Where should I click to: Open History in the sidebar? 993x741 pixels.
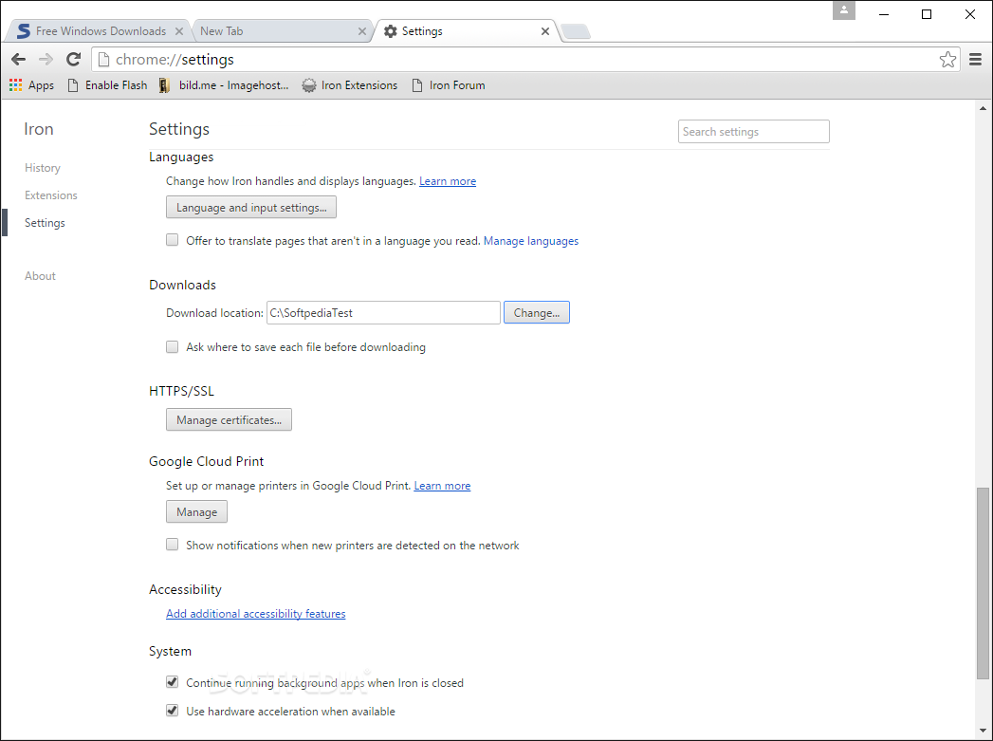[x=43, y=168]
